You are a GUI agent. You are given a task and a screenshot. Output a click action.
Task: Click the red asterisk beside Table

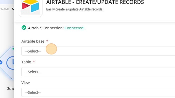click(x=34, y=62)
